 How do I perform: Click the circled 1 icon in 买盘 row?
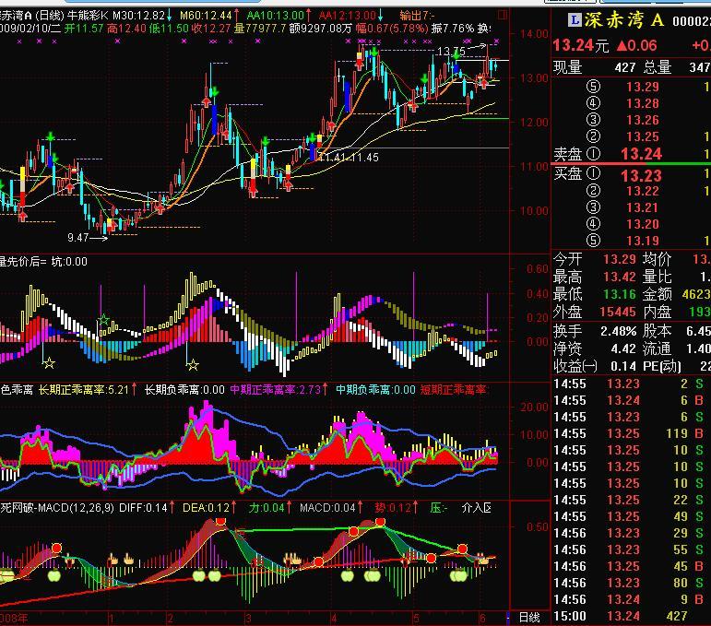tap(592, 174)
